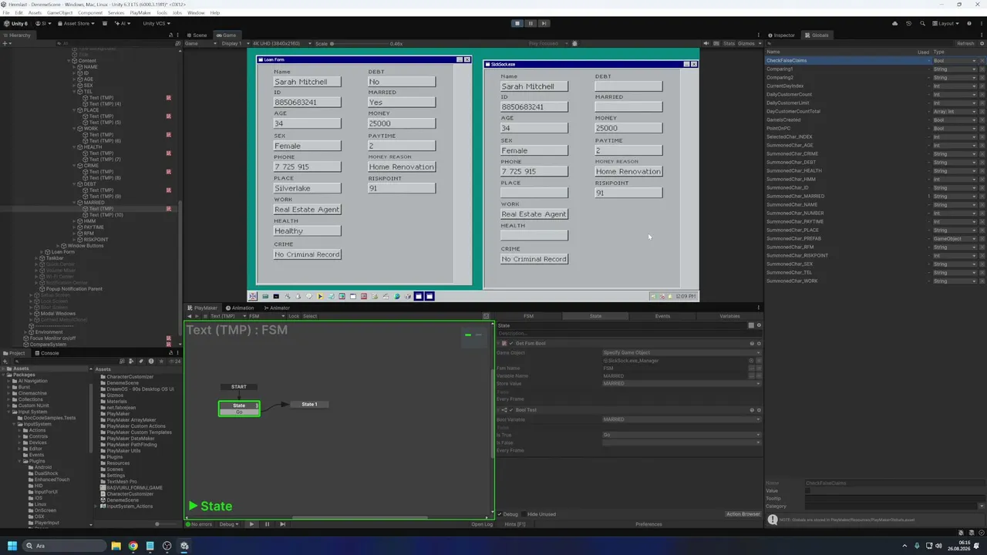Open the GameObject menu
This screenshot has height=555, width=987.
click(x=59, y=13)
